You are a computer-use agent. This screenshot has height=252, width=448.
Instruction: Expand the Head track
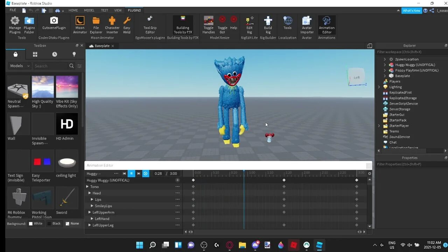[90, 193]
